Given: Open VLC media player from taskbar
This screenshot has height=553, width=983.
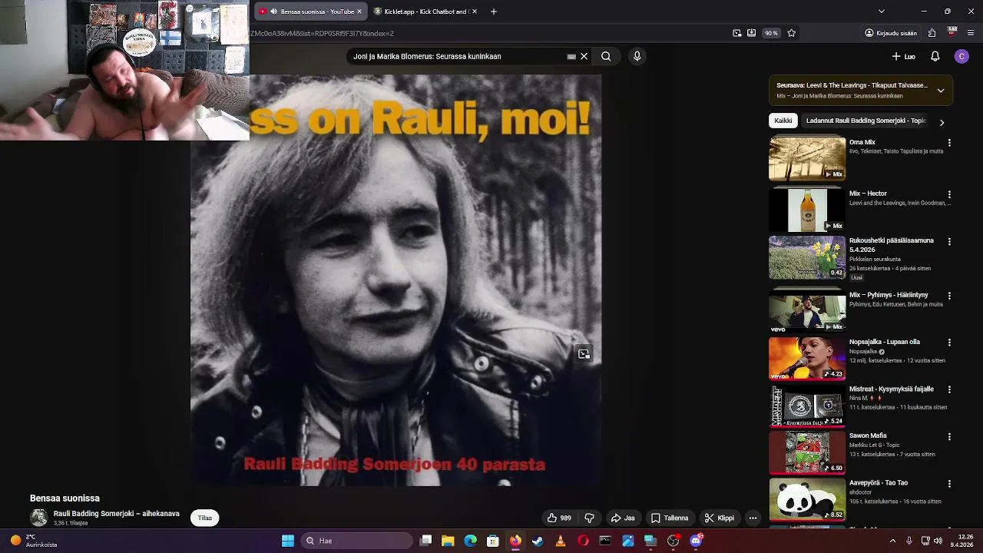Looking at the screenshot, I should coord(560,541).
